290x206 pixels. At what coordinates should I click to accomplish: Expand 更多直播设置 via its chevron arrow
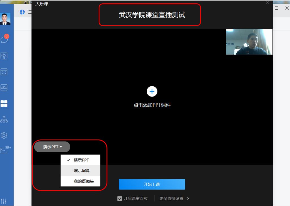pyautogui.click(x=188, y=199)
